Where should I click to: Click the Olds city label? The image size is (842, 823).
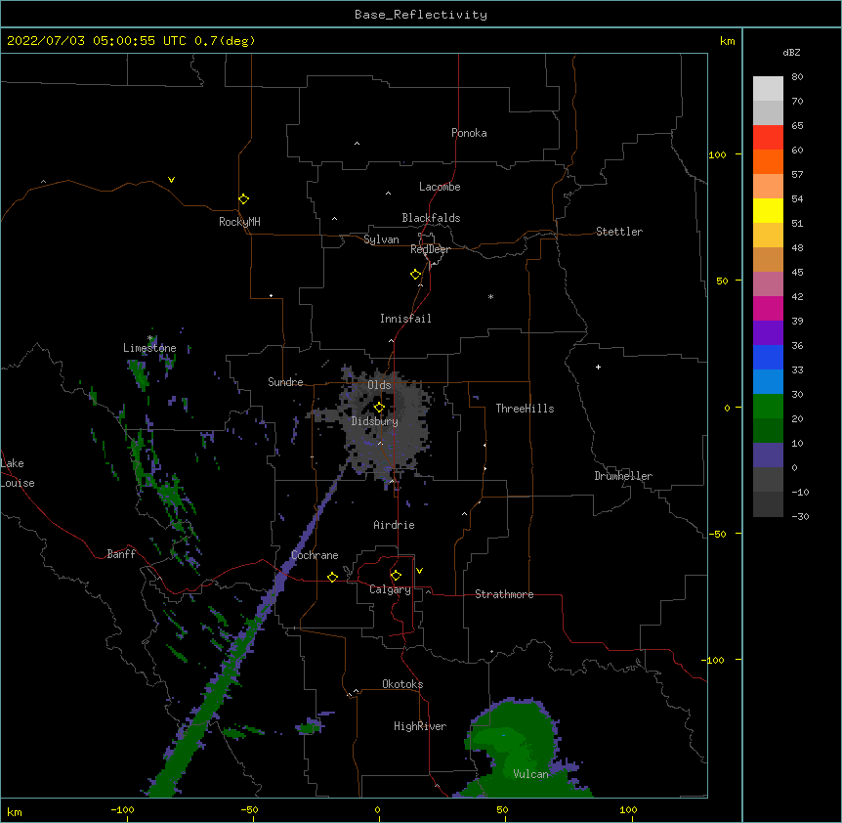(379, 385)
